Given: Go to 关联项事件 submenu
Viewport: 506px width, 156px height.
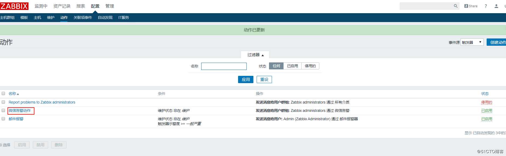Looking at the screenshot, I should tap(83, 17).
